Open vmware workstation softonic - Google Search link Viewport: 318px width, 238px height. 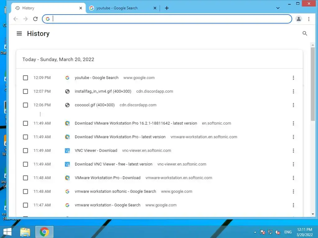[x=116, y=192]
